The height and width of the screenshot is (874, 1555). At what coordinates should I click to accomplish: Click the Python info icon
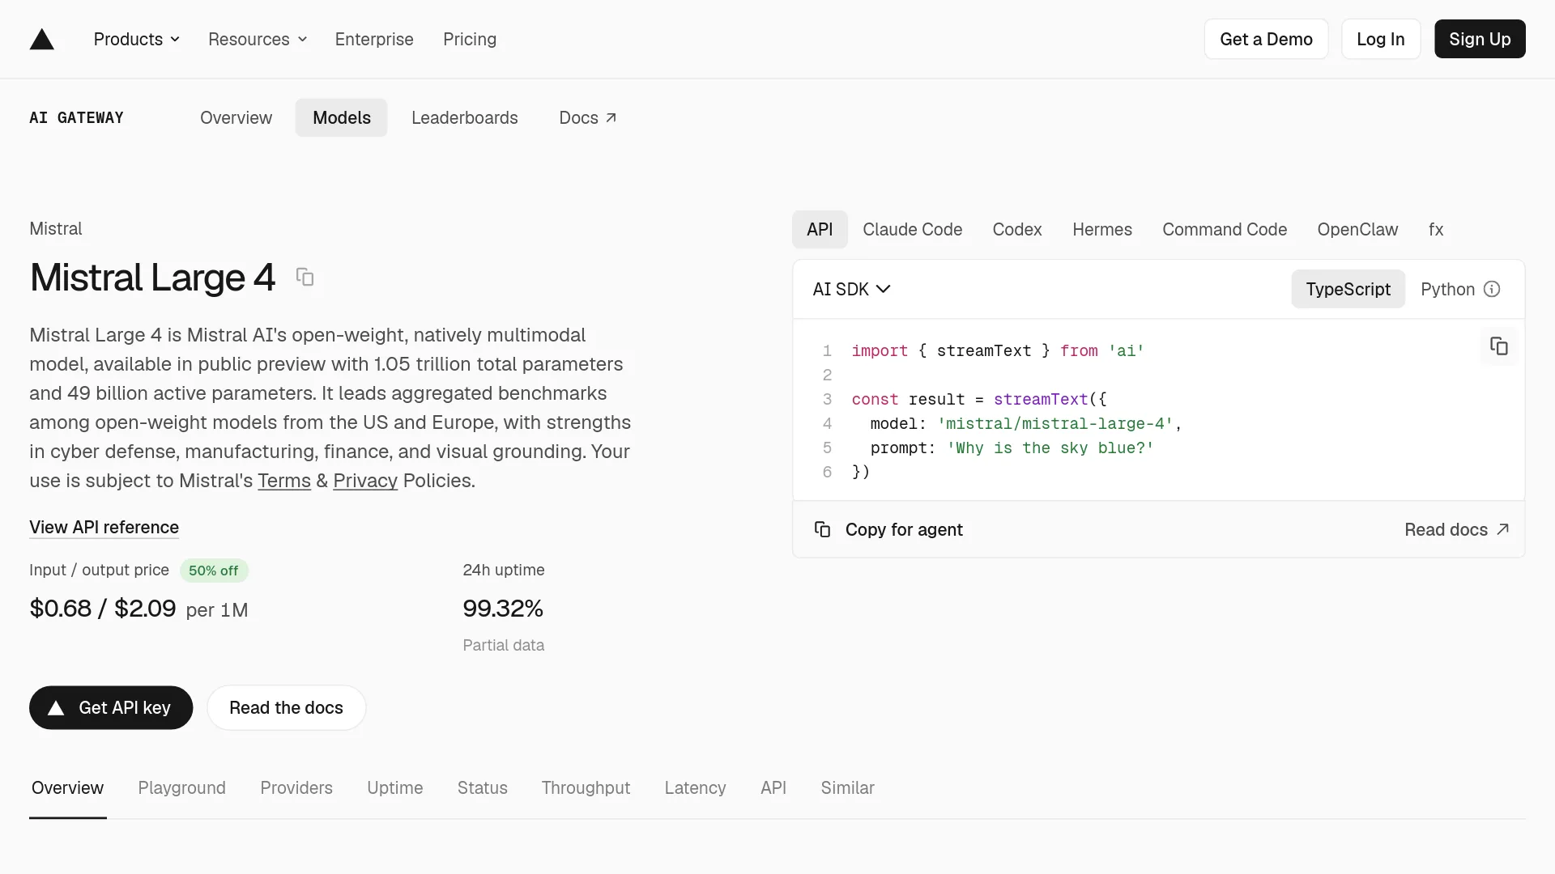[x=1492, y=289]
